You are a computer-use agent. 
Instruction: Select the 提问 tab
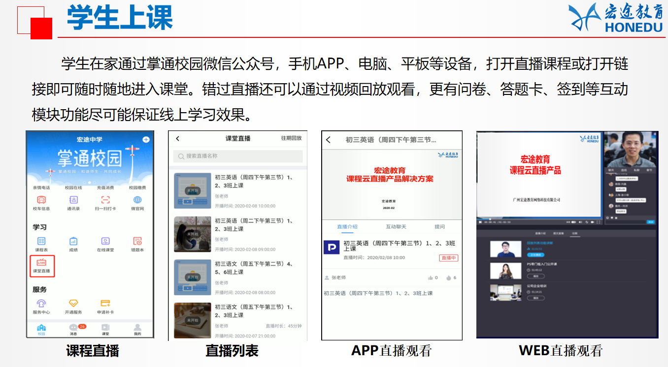pyautogui.click(x=439, y=227)
